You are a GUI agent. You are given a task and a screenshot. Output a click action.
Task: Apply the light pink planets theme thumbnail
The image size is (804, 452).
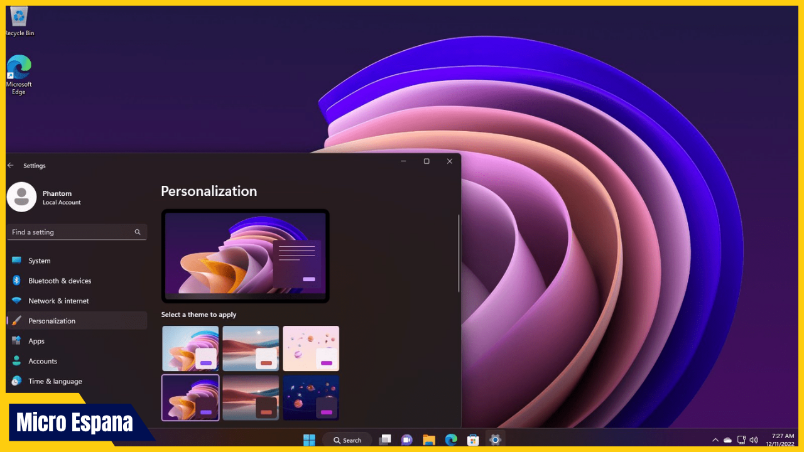click(x=311, y=348)
